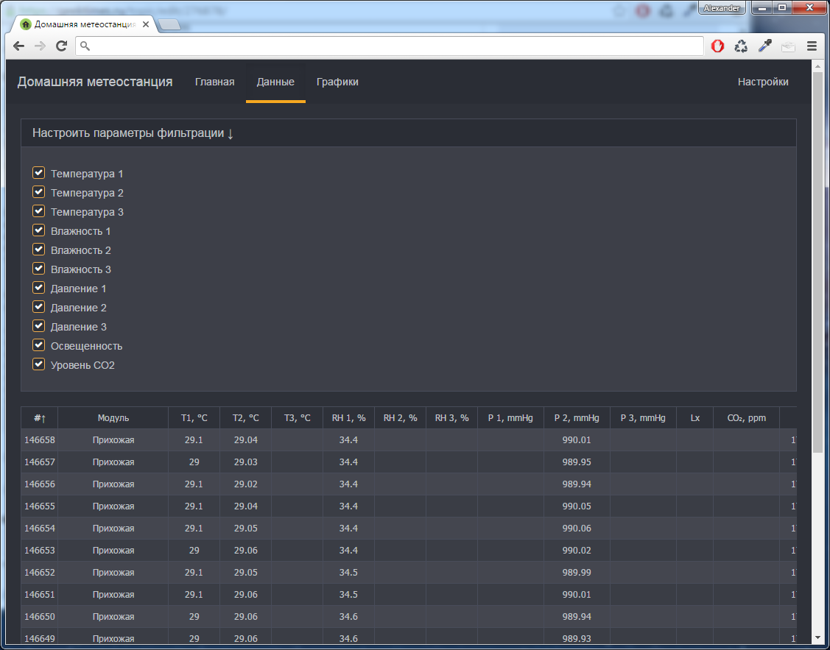Click the RH 3, % column header
830x650 pixels.
point(452,418)
